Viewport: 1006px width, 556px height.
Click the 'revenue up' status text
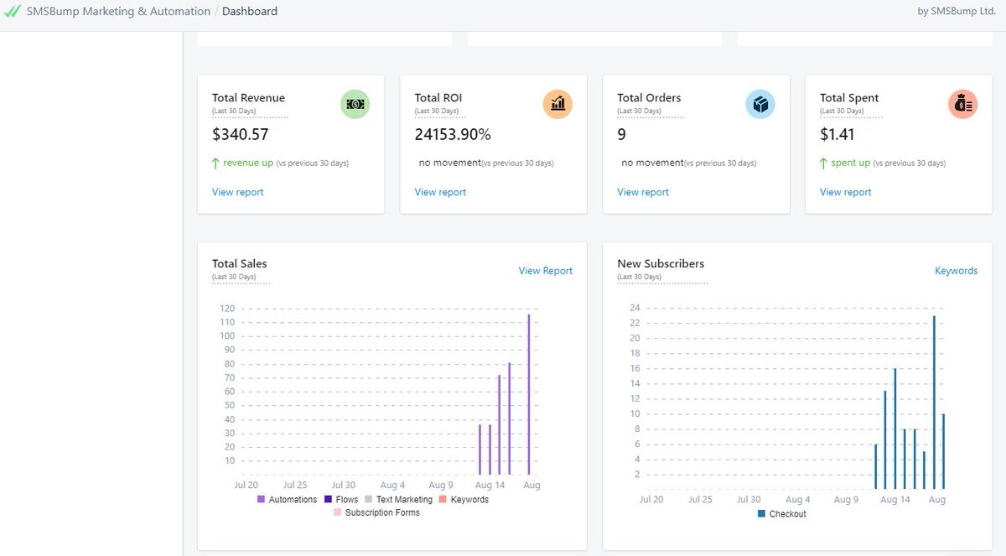tap(249, 163)
